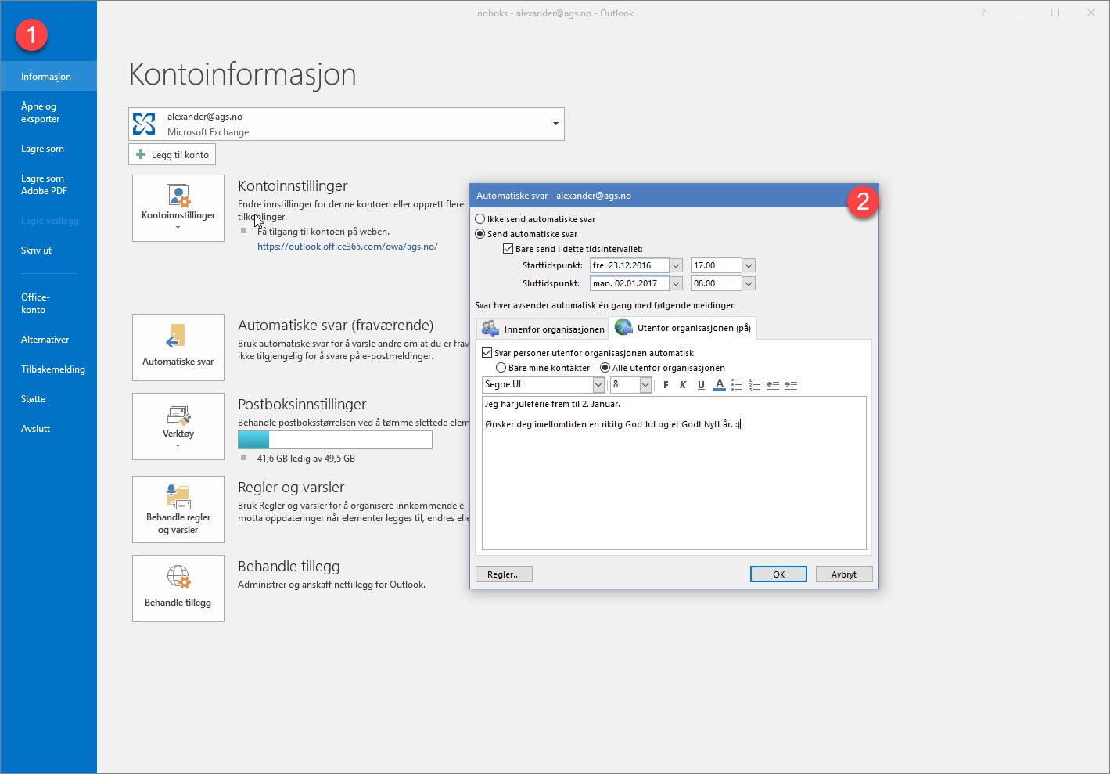This screenshot has width=1110, height=774.
Task: Open Tilbakemelding in the sidebar
Action: (x=48, y=369)
